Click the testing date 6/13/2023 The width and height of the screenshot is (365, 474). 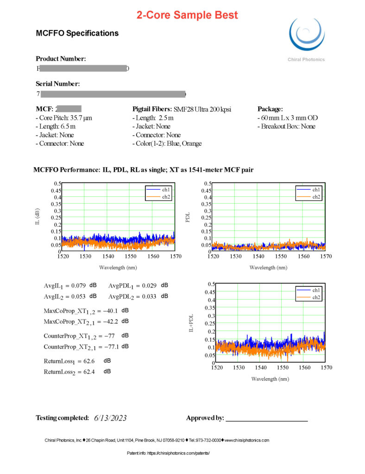[110, 418]
